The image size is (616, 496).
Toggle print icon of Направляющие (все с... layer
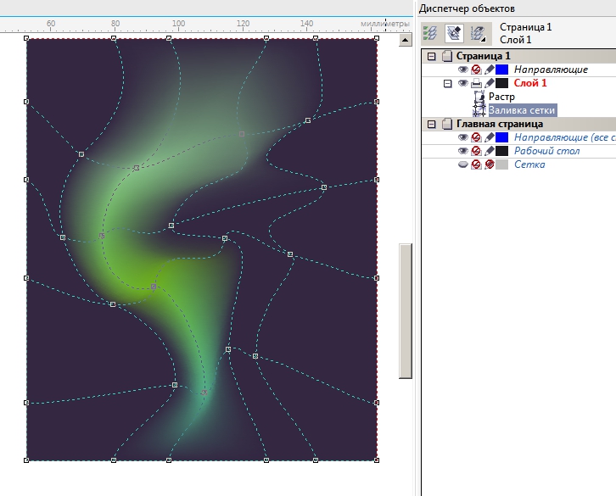(x=476, y=137)
